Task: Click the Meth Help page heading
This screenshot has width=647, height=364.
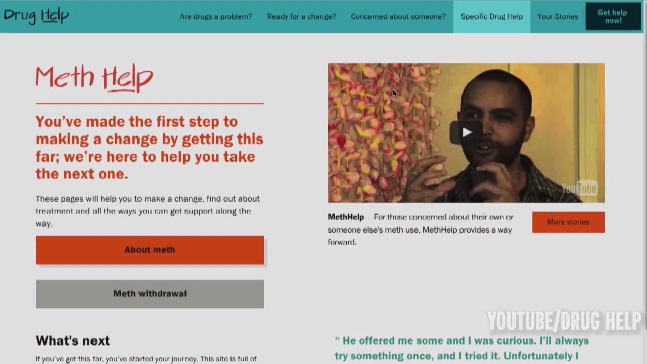Action: (x=95, y=79)
